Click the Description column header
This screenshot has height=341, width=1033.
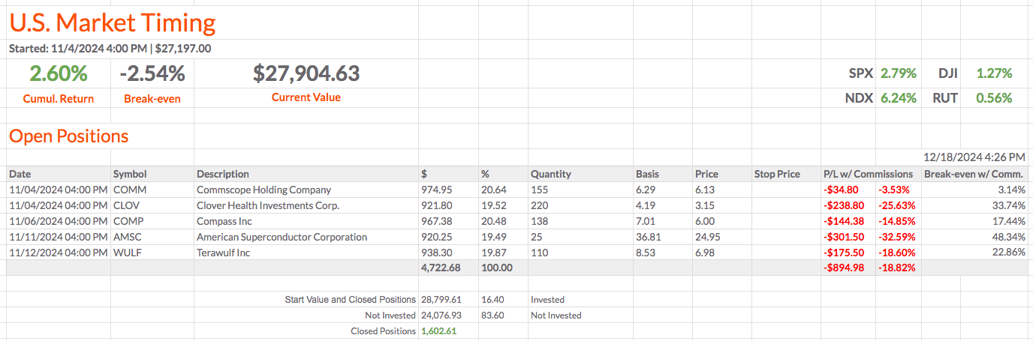click(223, 174)
